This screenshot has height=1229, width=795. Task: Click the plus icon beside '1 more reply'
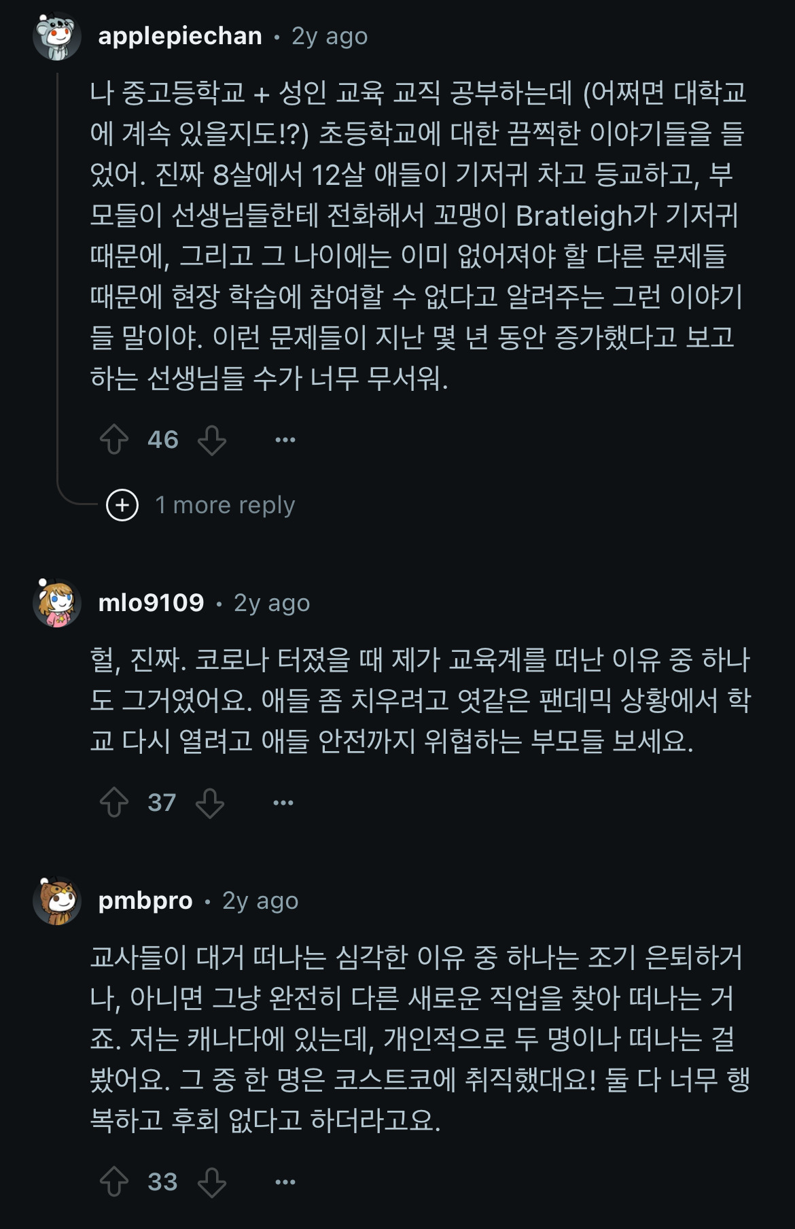121,506
